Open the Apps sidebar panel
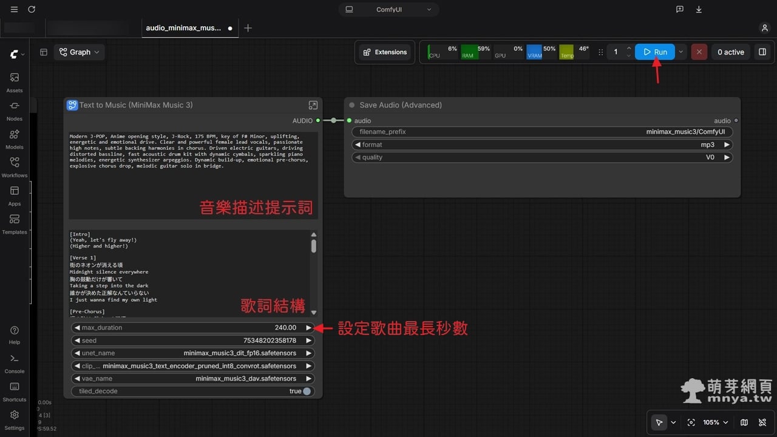The height and width of the screenshot is (437, 777). [15, 195]
